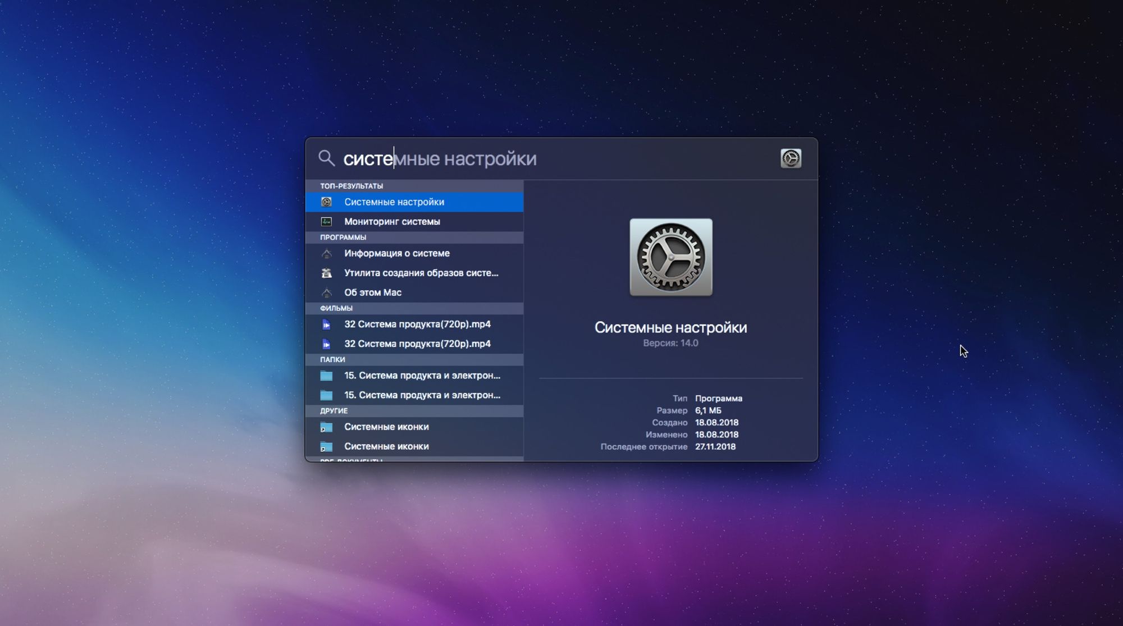The image size is (1123, 626).
Task: Click the gear icon in the search bar
Action: (791, 158)
